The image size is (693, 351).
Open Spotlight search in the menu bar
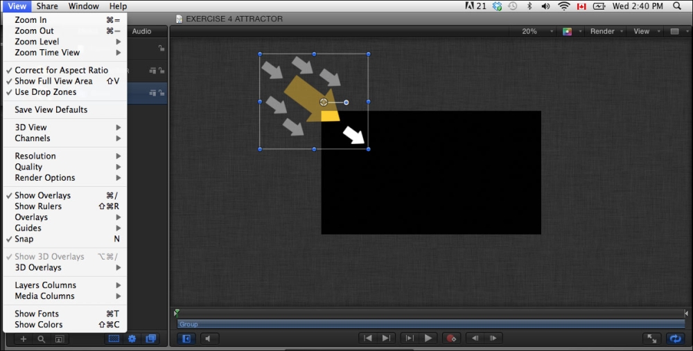tap(676, 6)
